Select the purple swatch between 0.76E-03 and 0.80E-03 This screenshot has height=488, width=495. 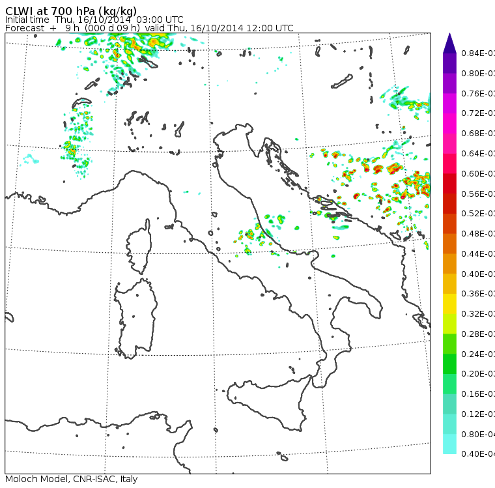449,83
